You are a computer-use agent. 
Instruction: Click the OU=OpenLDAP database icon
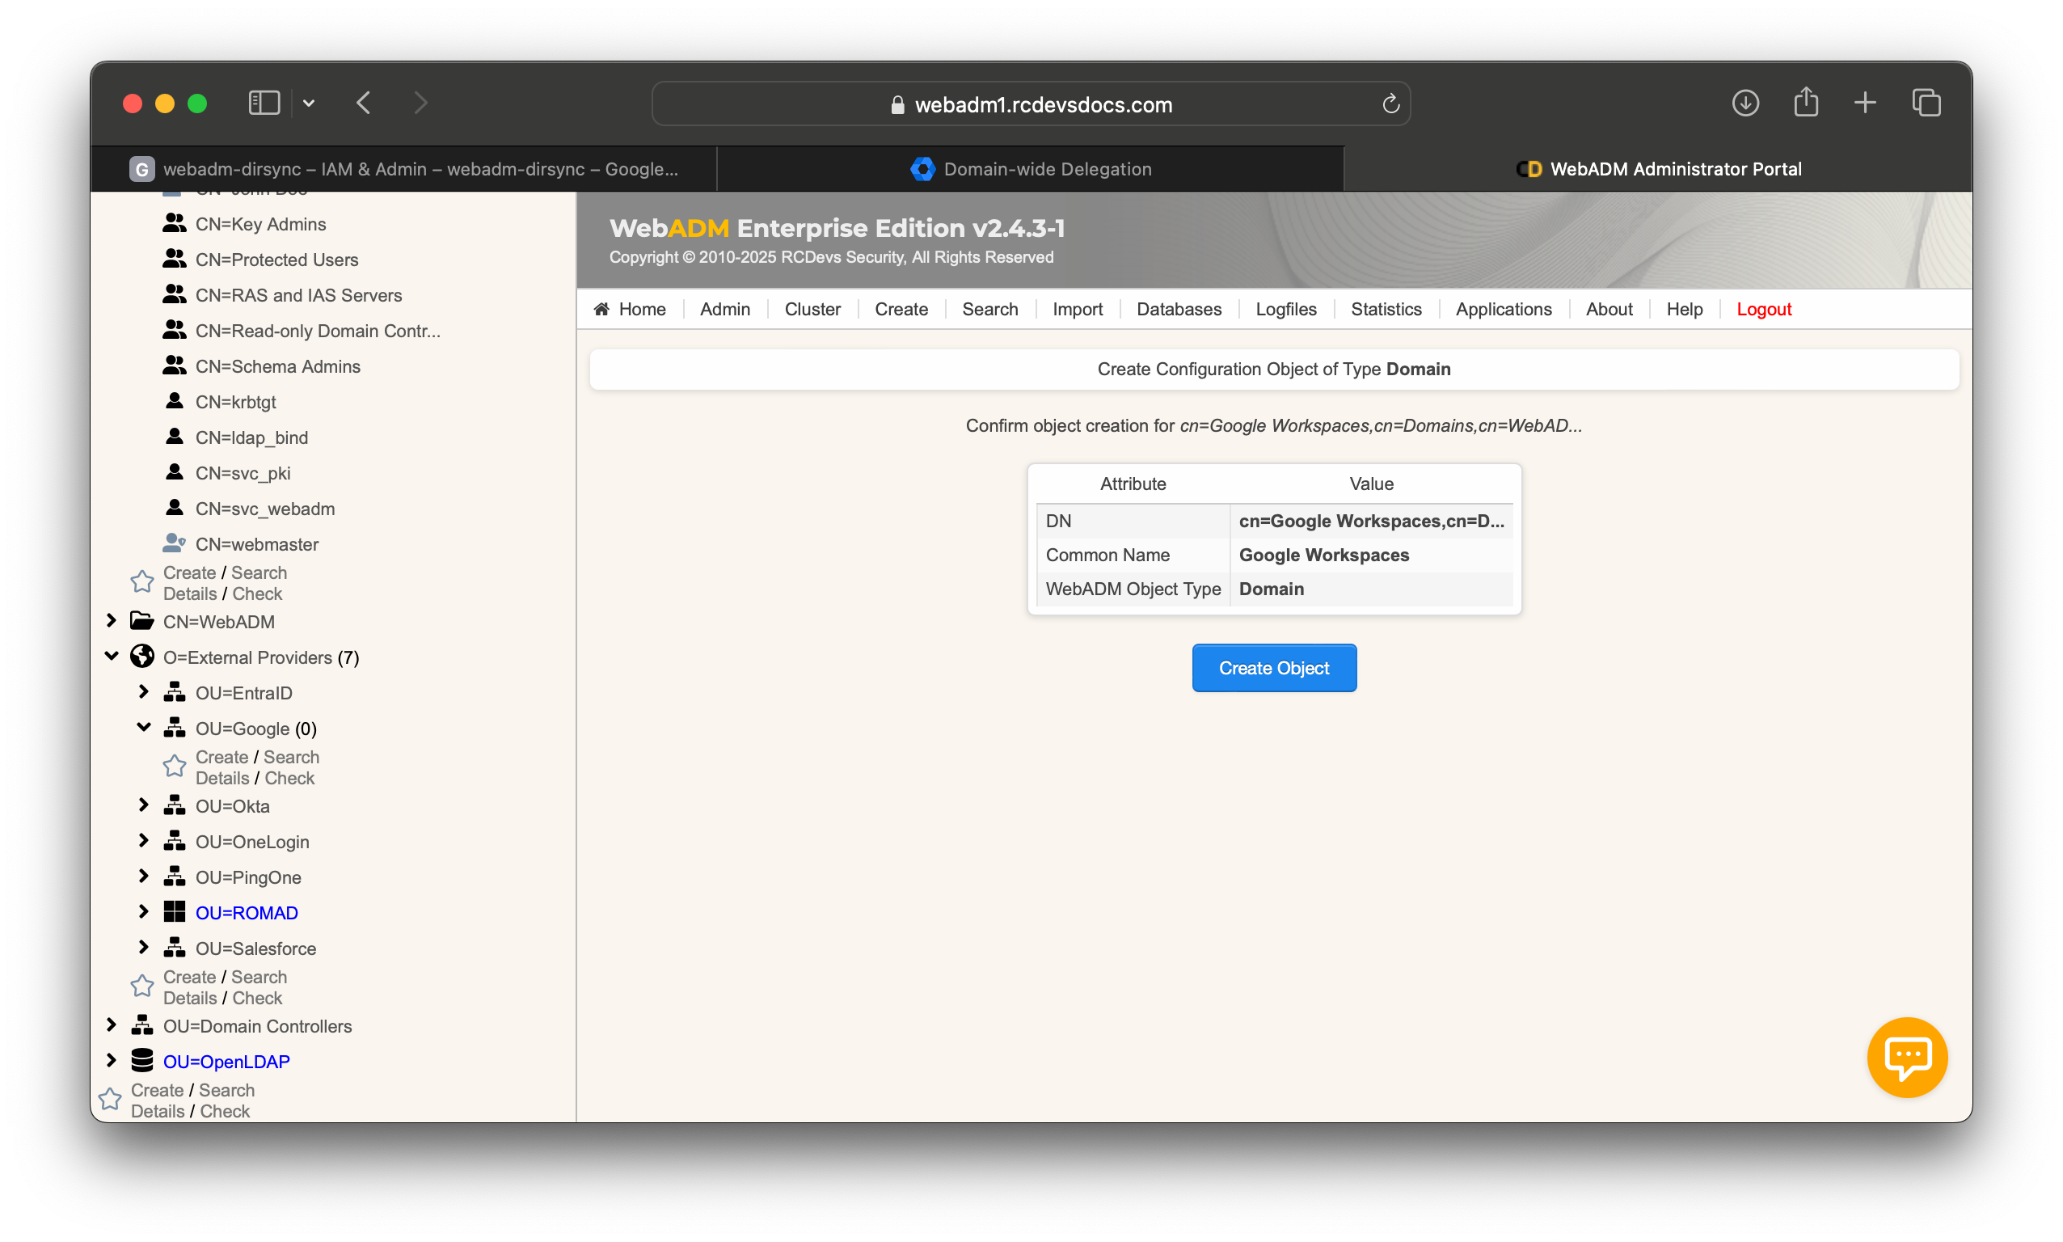142,1060
